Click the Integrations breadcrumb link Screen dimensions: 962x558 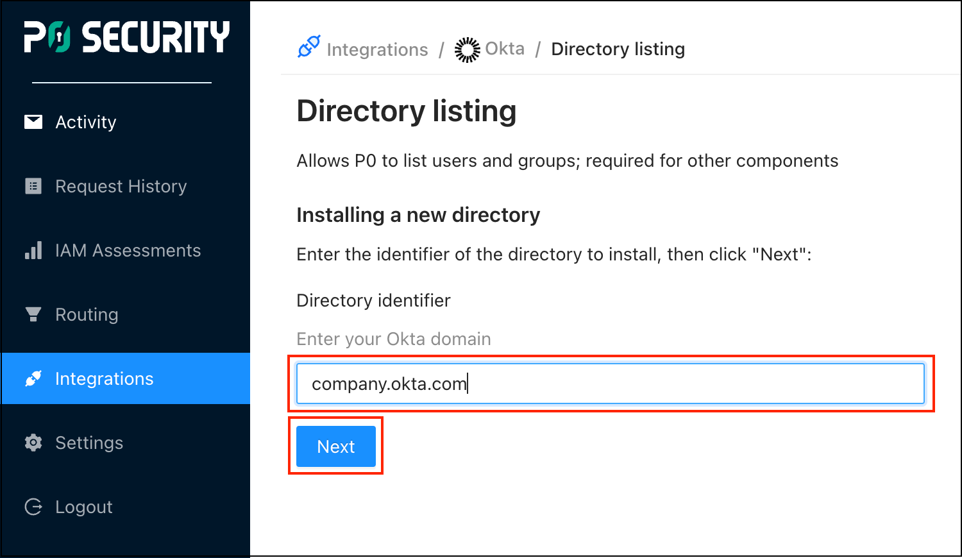coord(377,49)
